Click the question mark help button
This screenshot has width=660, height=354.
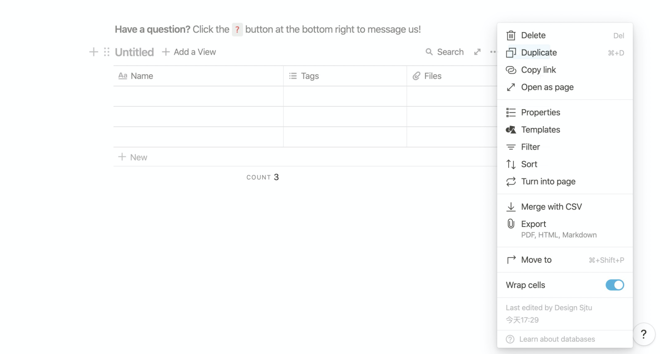pos(643,334)
